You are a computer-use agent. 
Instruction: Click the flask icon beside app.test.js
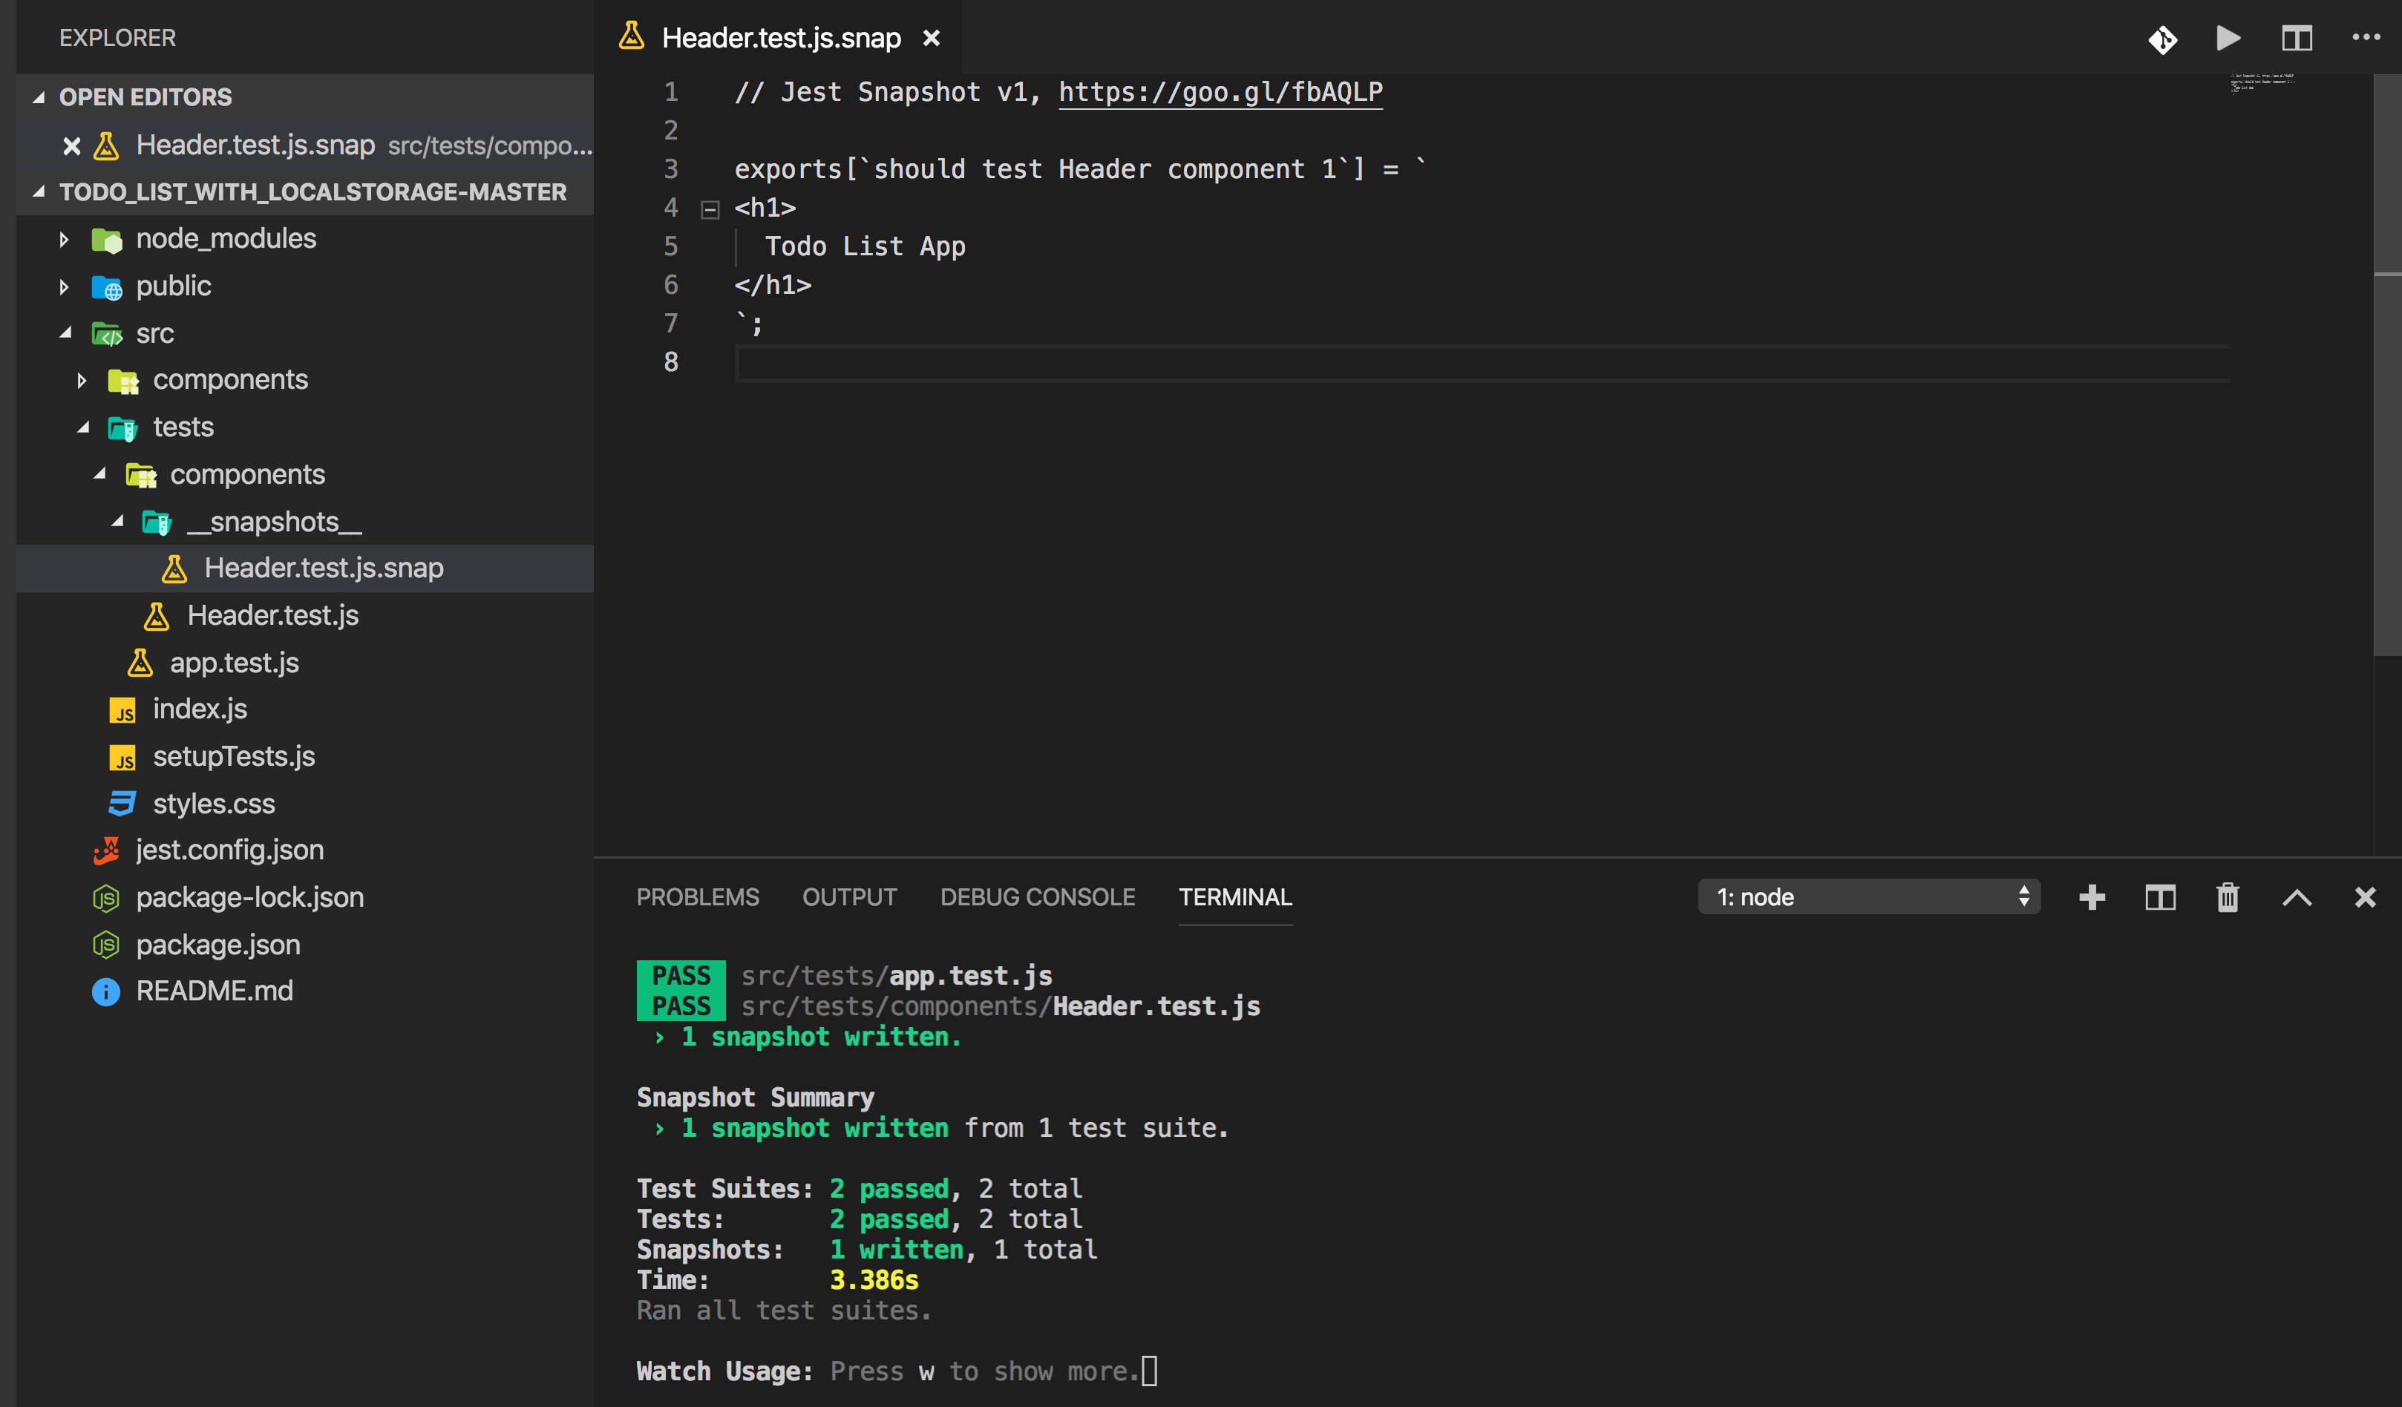pos(140,663)
